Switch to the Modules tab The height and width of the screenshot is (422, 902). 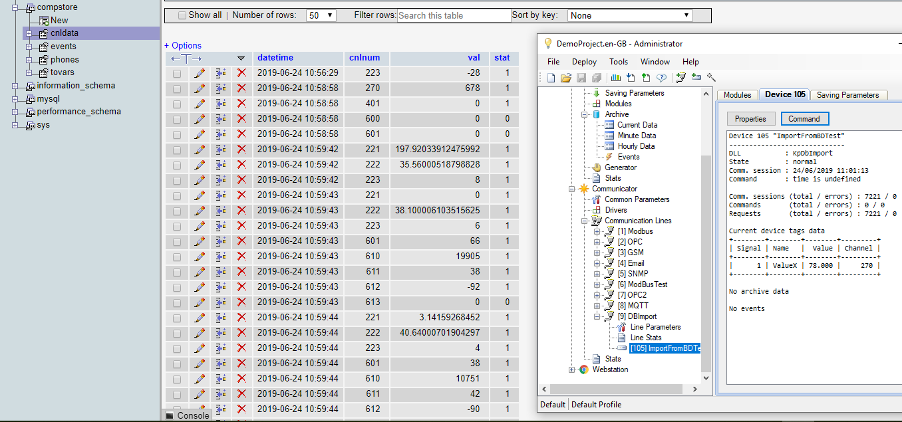pyautogui.click(x=737, y=95)
